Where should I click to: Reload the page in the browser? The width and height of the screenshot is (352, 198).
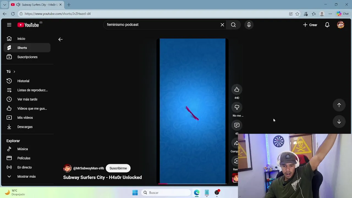click(x=13, y=14)
